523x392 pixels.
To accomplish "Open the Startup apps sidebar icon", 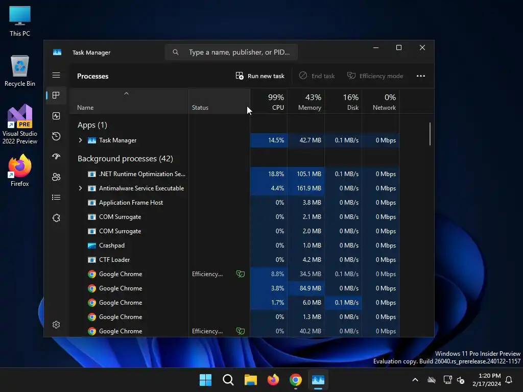I will [56, 156].
